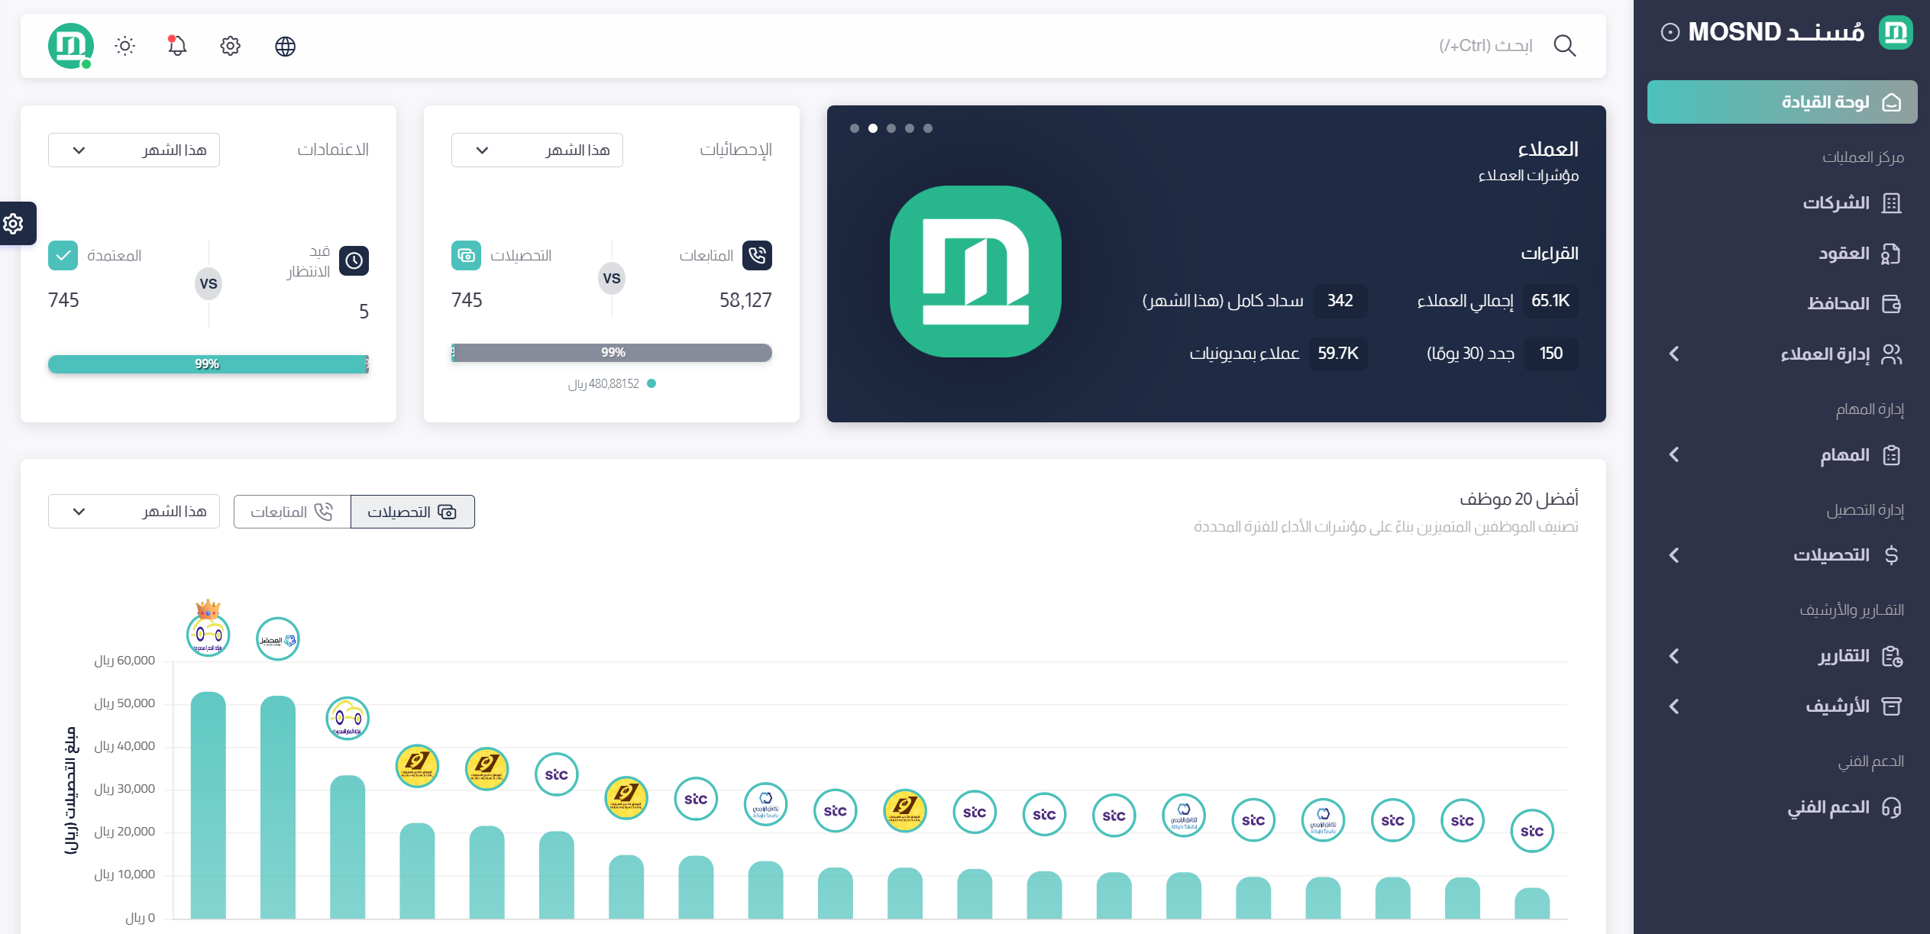
Task: Click the لوحة القيادة home icon in sidebar
Action: (1891, 102)
